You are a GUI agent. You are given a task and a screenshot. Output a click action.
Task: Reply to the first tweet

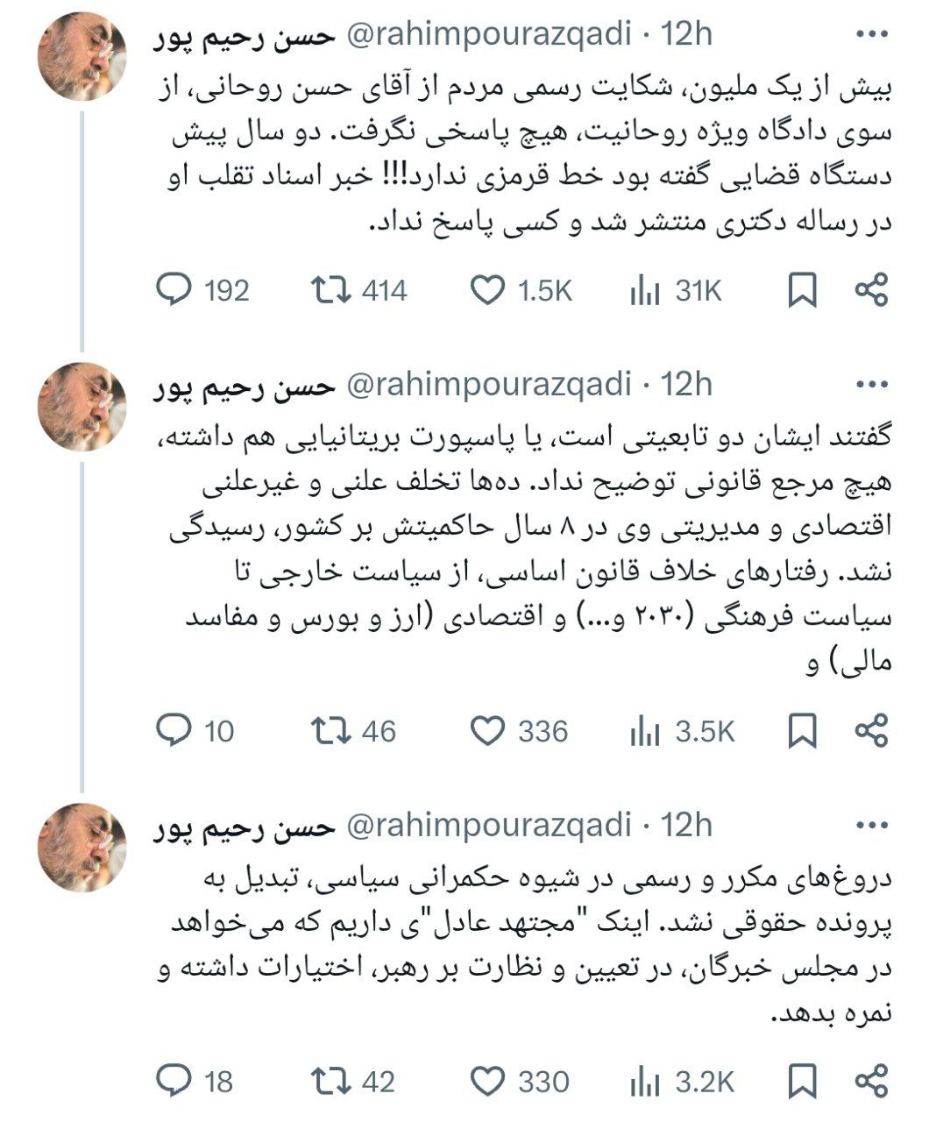point(174,287)
